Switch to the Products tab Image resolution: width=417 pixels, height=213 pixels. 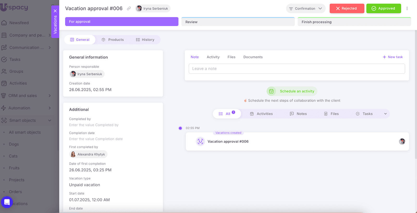click(113, 40)
